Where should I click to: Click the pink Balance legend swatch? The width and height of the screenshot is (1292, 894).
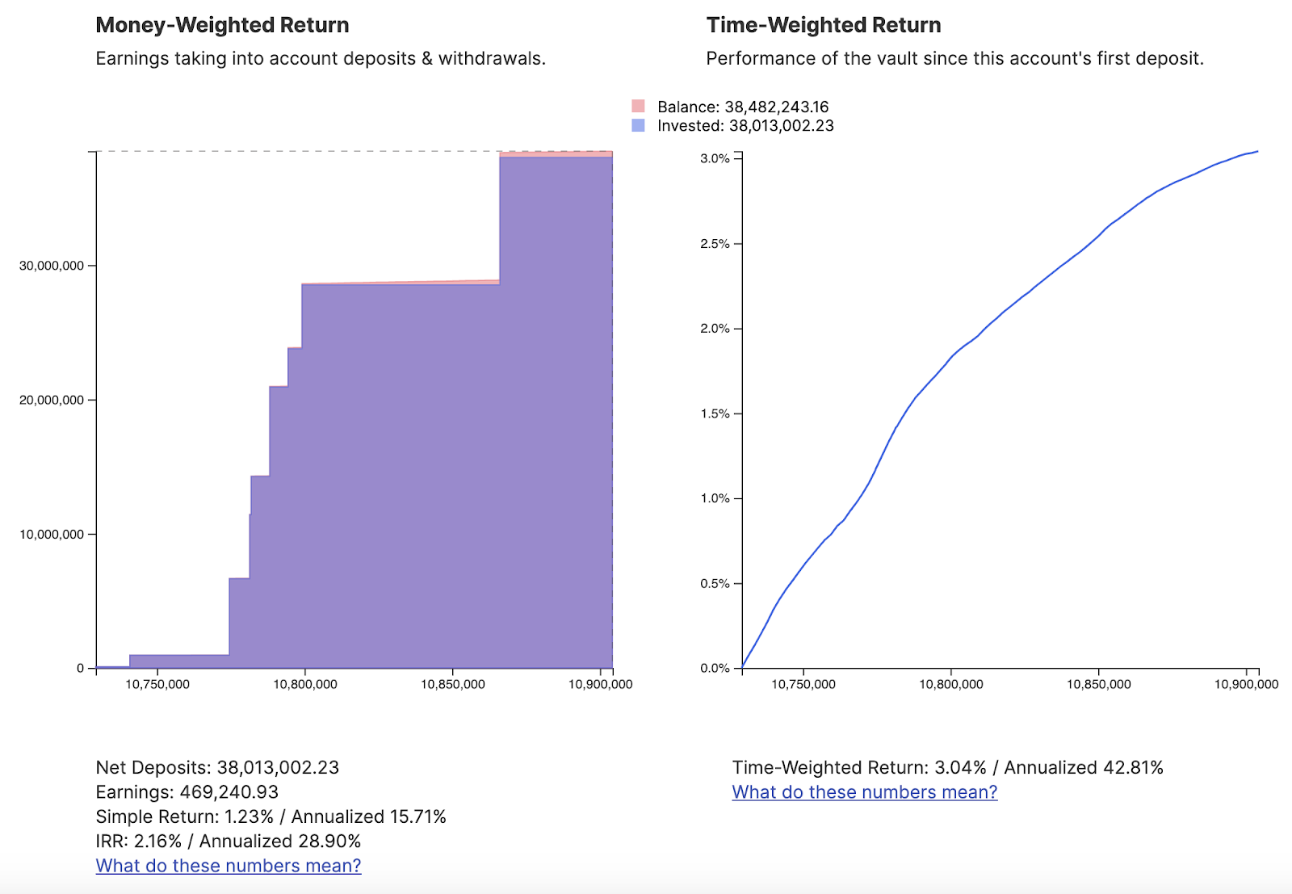[638, 106]
